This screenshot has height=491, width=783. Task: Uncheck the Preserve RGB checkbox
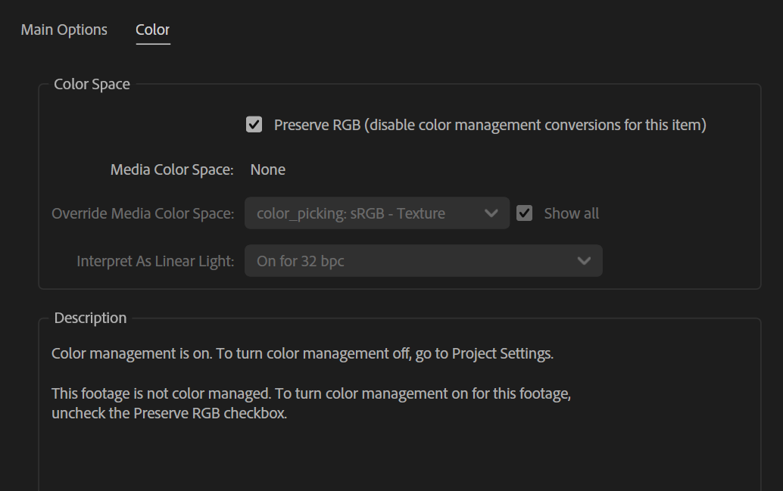pyautogui.click(x=254, y=125)
